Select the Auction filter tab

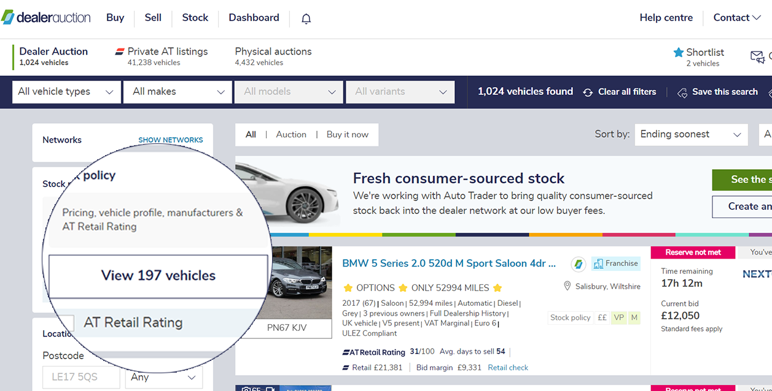click(x=291, y=135)
